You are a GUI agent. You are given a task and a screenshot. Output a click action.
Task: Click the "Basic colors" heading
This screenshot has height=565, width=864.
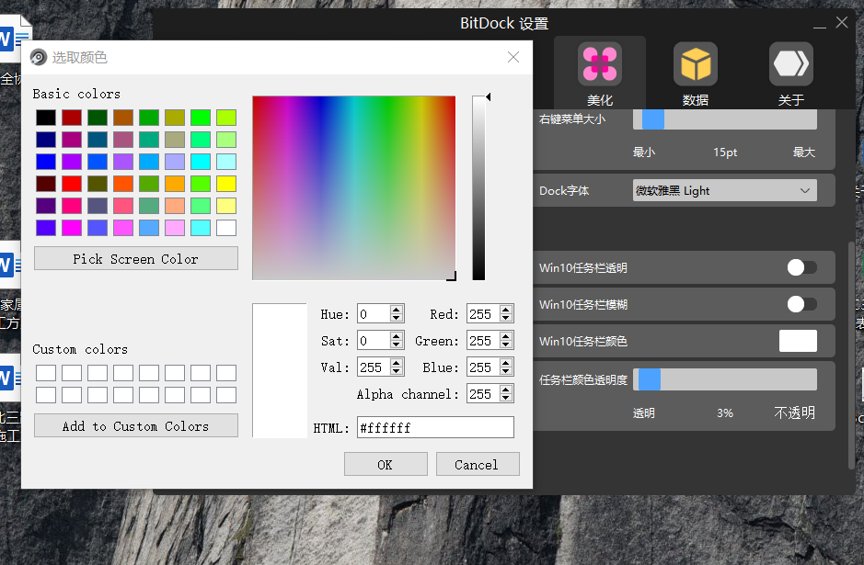[x=76, y=94]
